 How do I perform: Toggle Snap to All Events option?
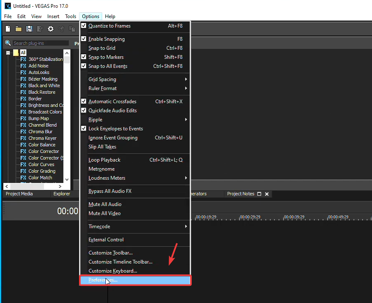(x=84, y=66)
